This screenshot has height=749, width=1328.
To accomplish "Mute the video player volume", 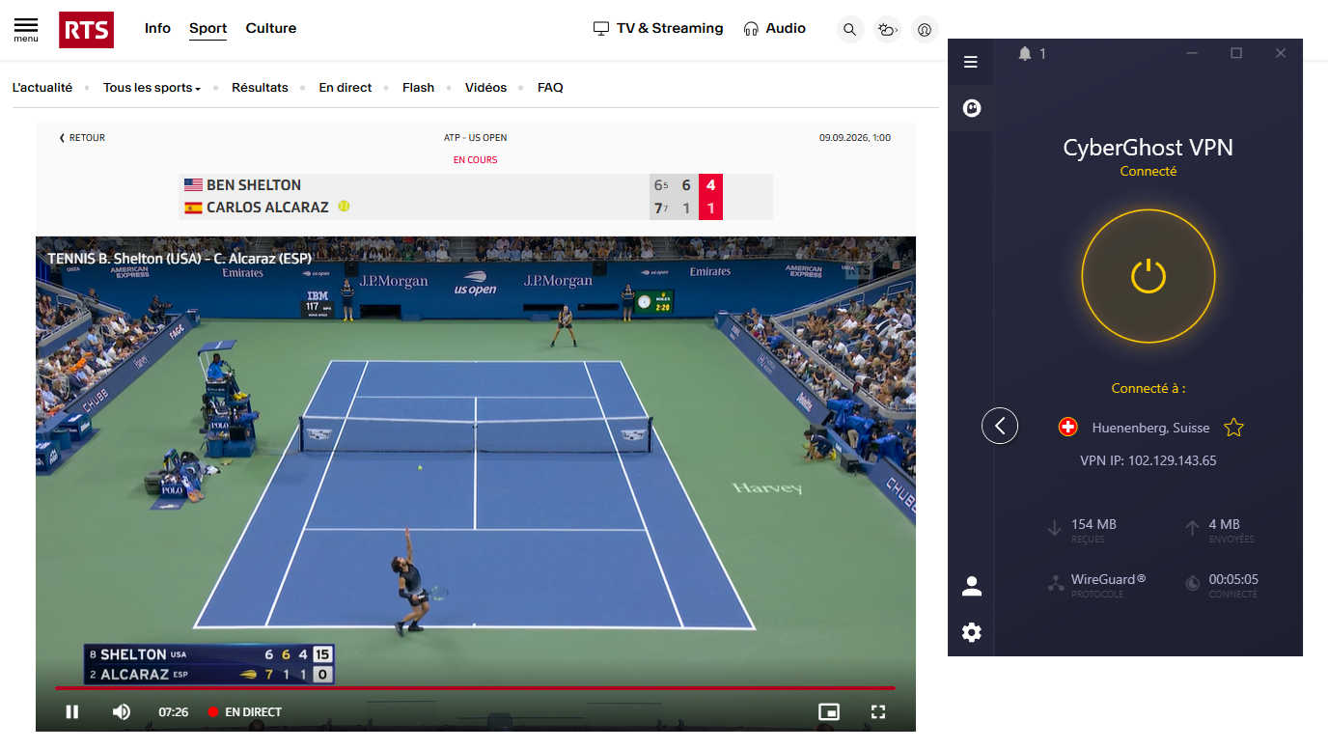I will (122, 712).
